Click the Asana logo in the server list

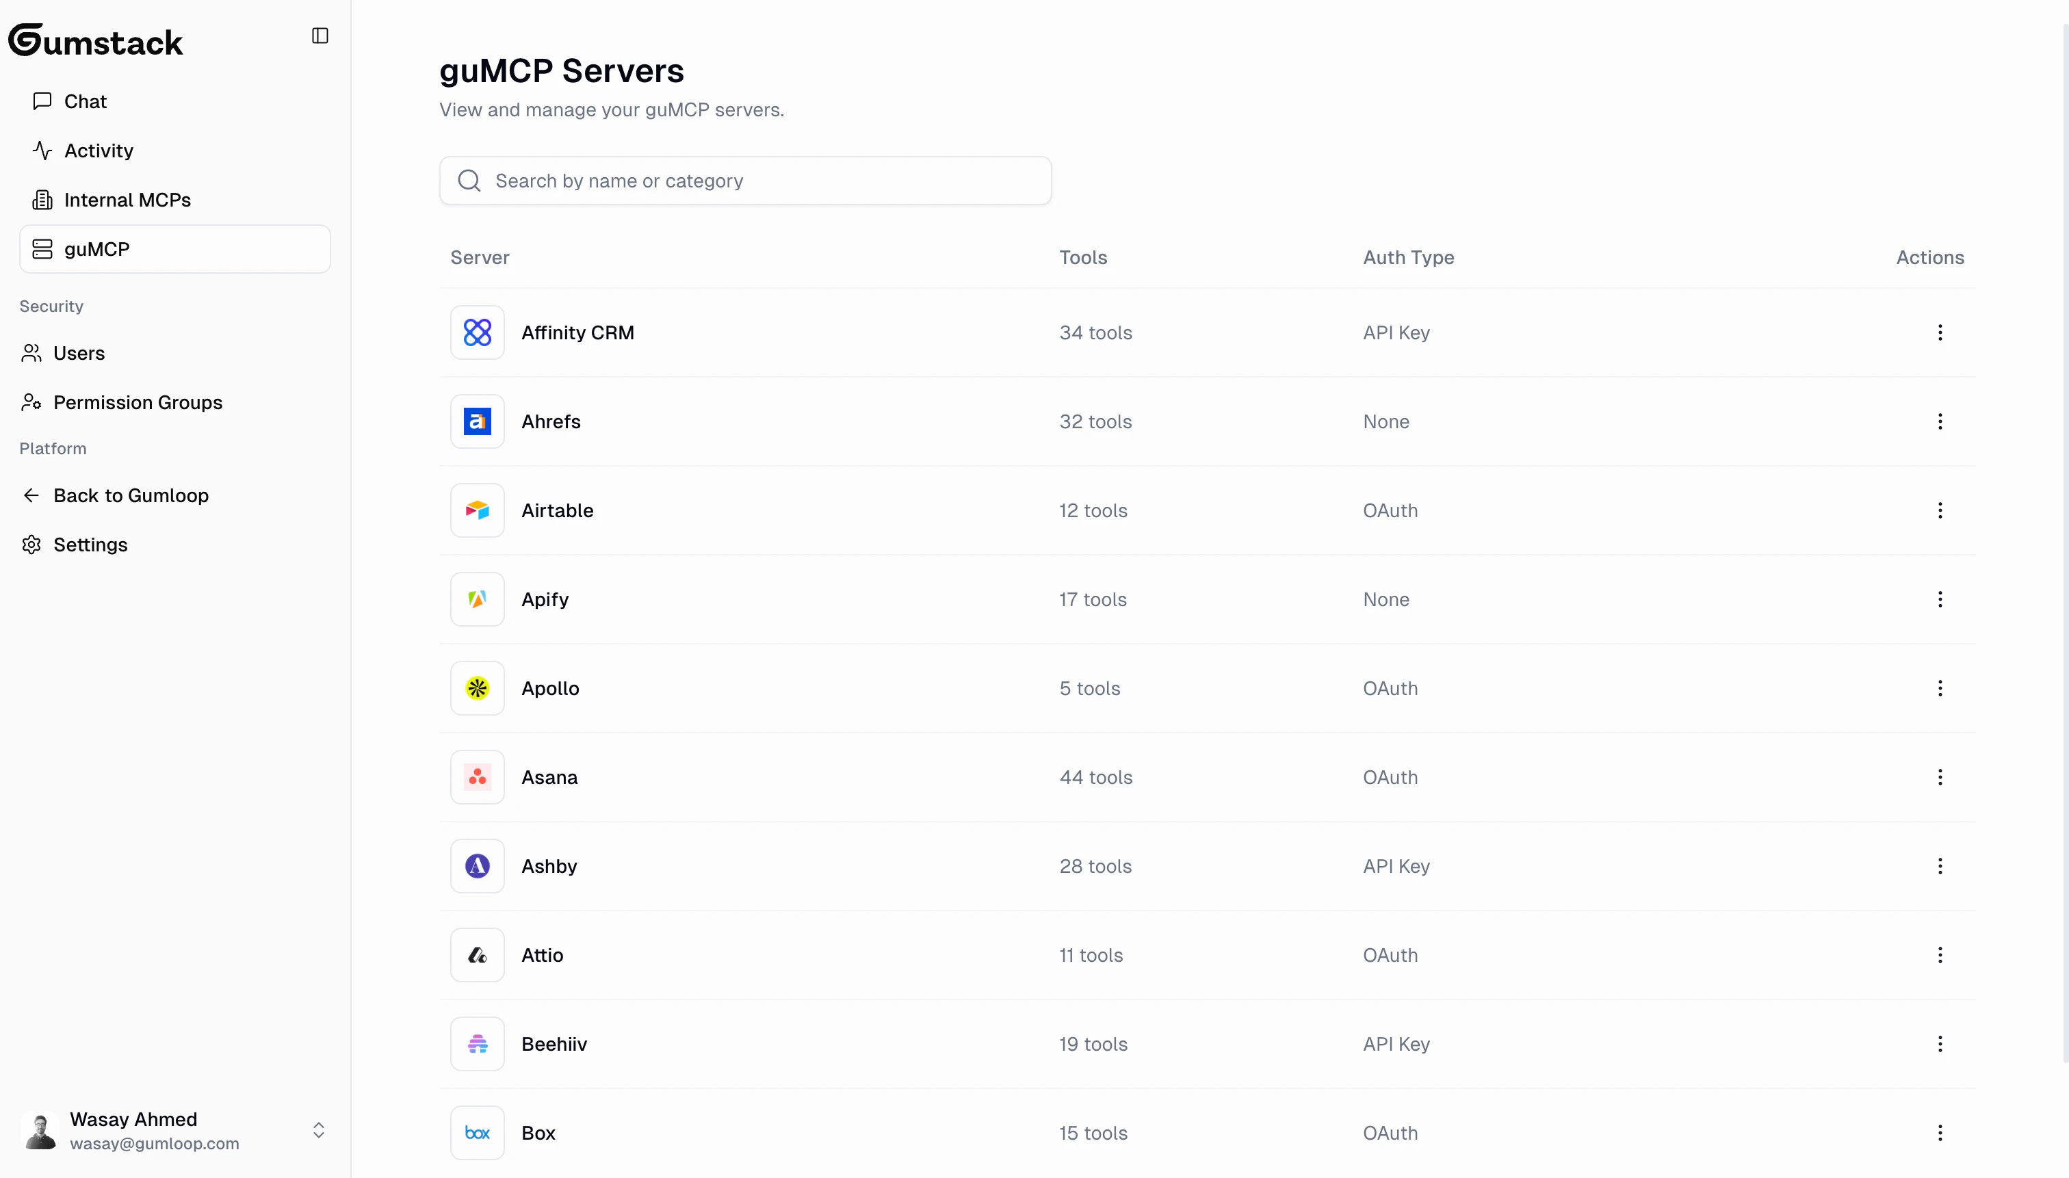pyautogui.click(x=477, y=776)
